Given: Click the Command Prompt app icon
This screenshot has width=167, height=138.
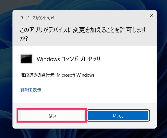Looking at the screenshot, I should tap(26, 59).
